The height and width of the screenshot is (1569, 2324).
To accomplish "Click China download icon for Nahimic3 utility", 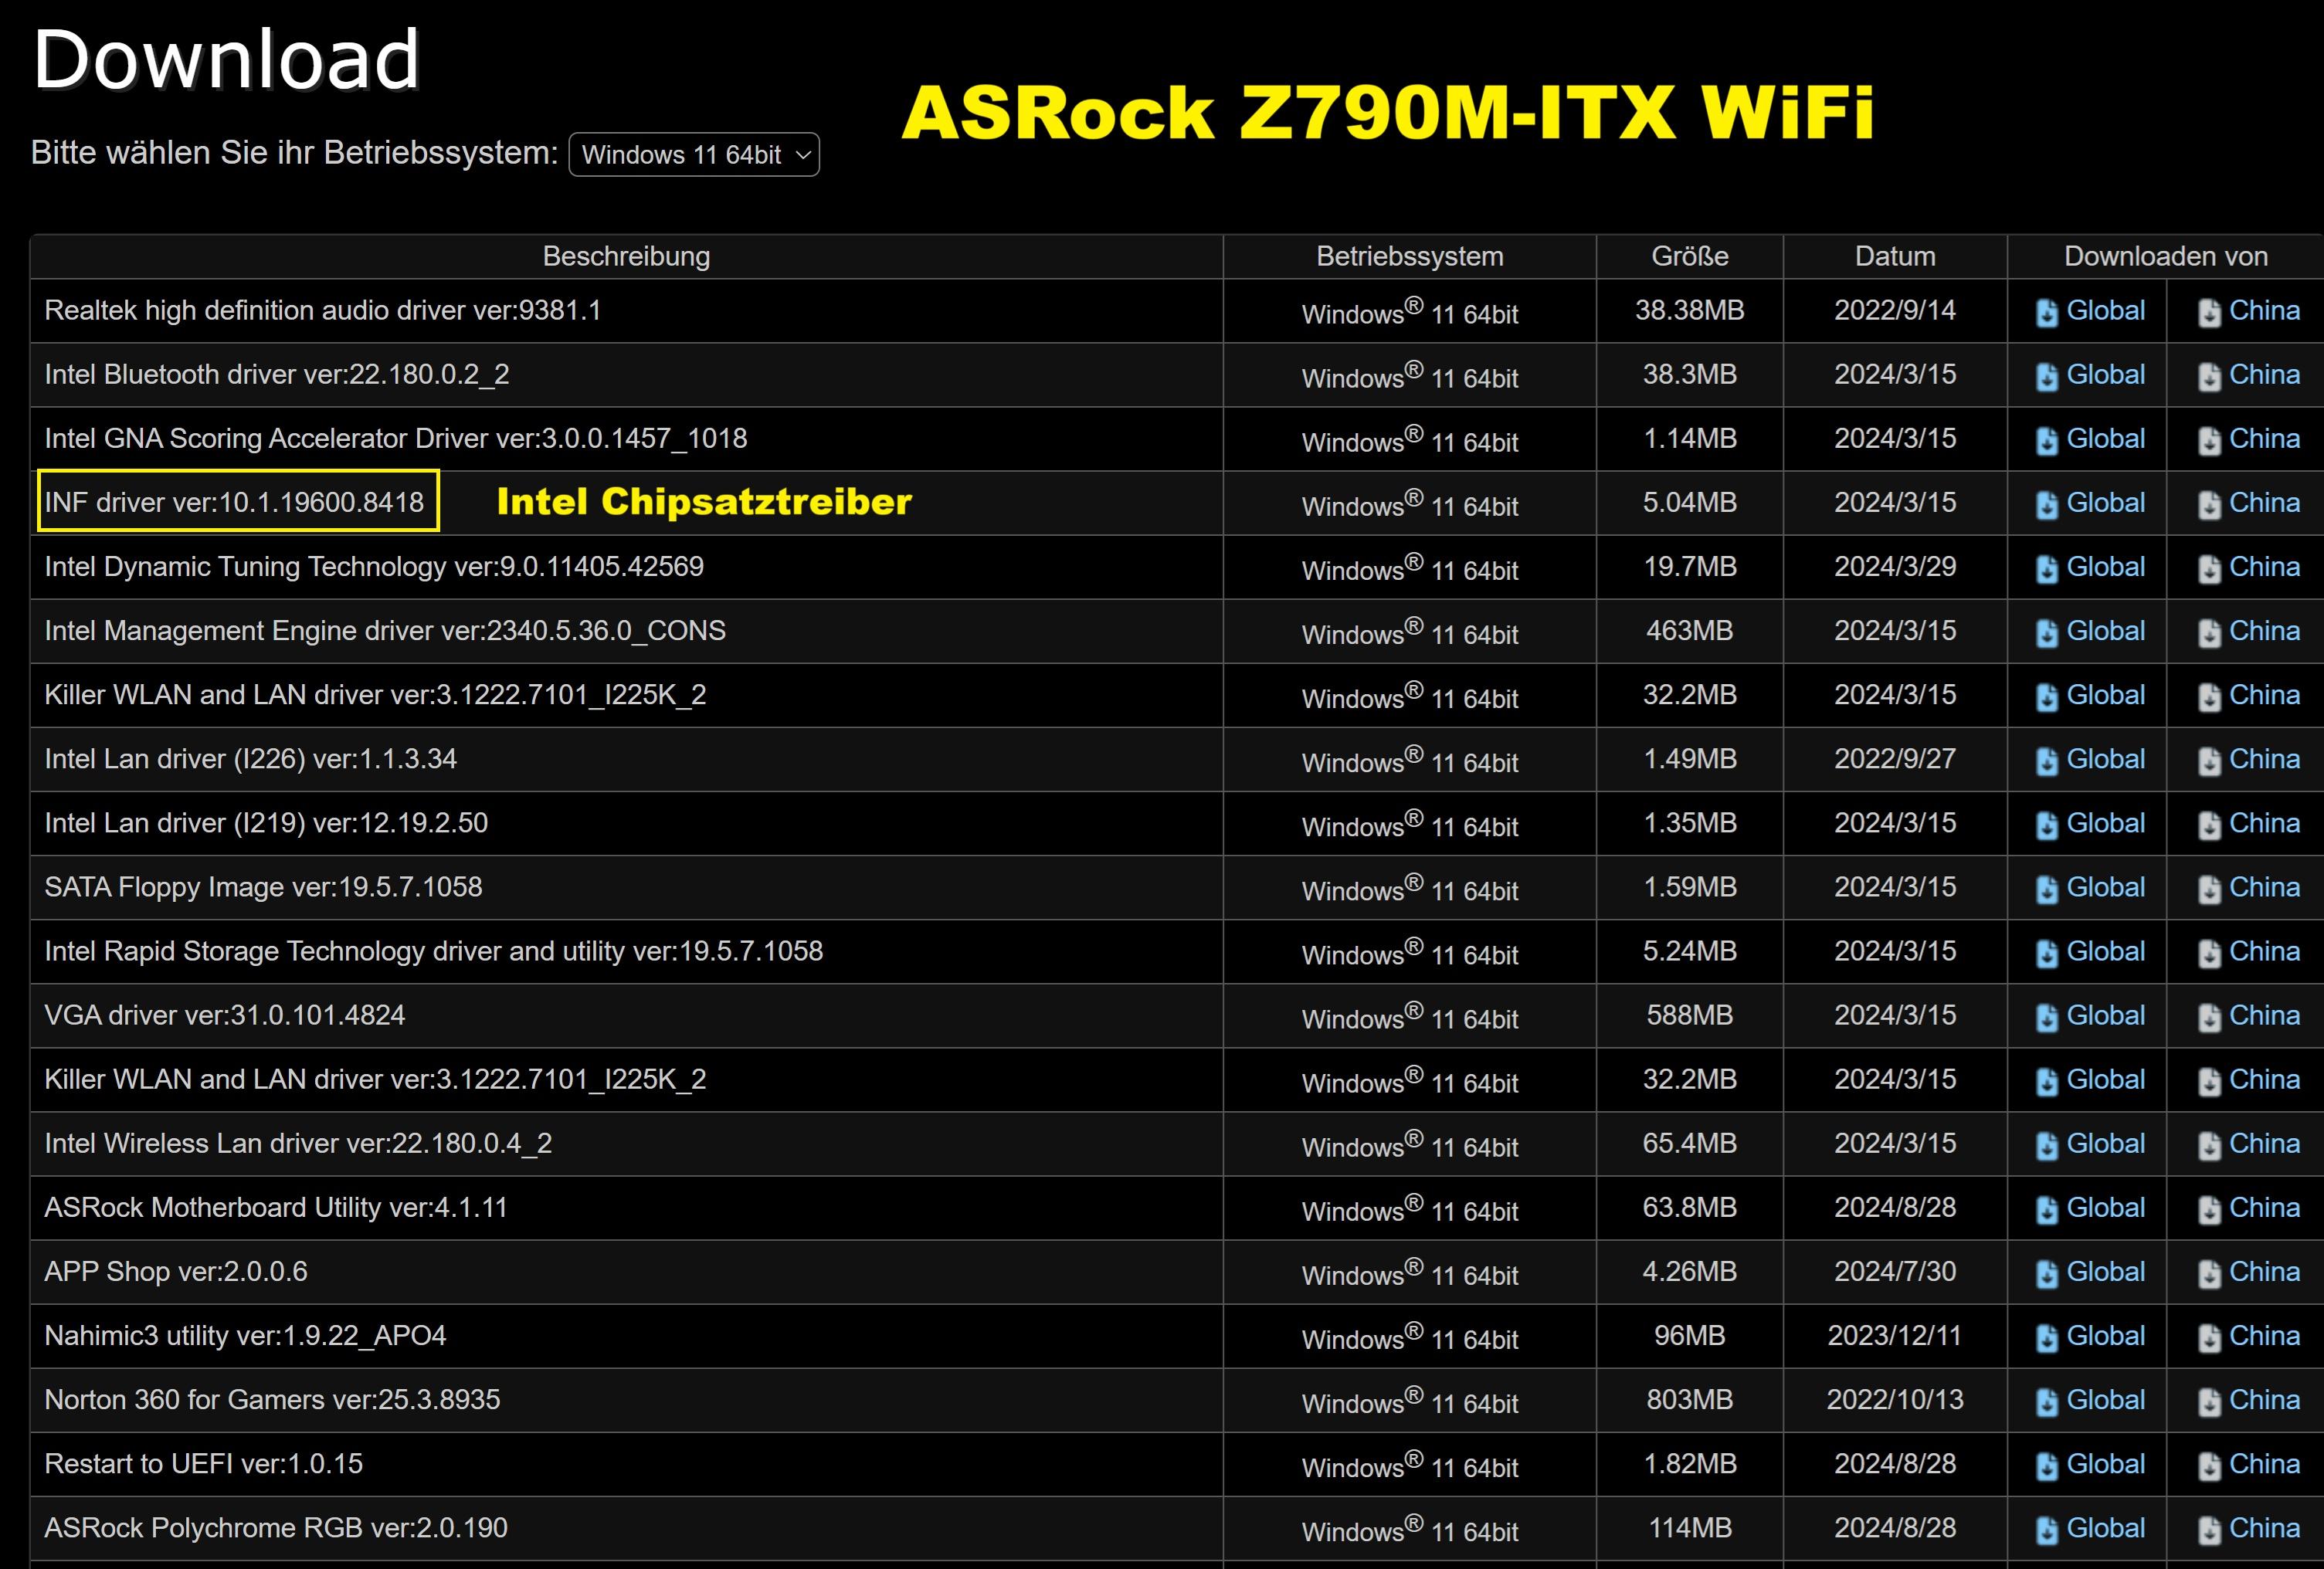I will [2209, 1338].
